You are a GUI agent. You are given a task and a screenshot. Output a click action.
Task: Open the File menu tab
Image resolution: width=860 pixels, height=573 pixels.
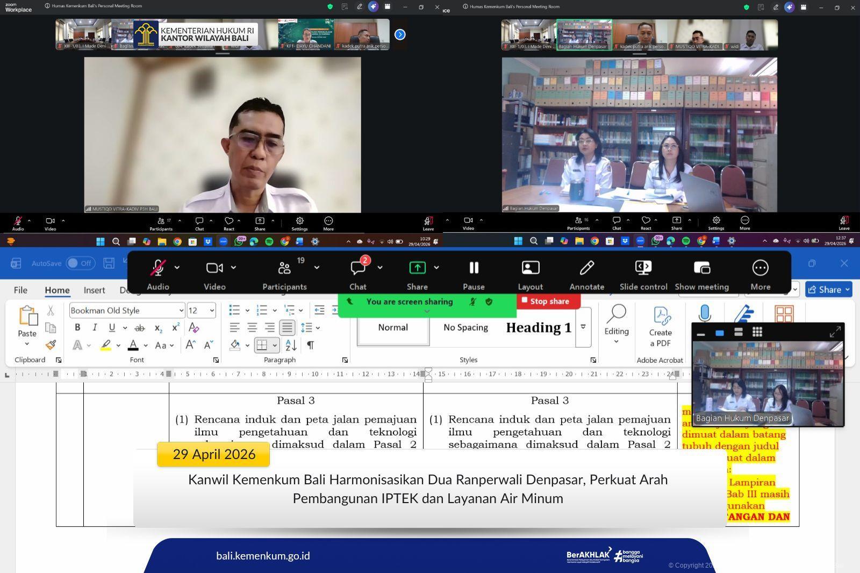(x=20, y=290)
